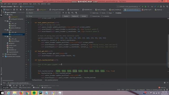Click the select all occurrences icon
The width and height of the screenshot is (169, 95).
click(72, 13)
